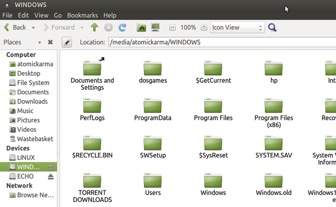Zoom out with the minus icon
This screenshot has width=336, height=207.
(173, 28)
